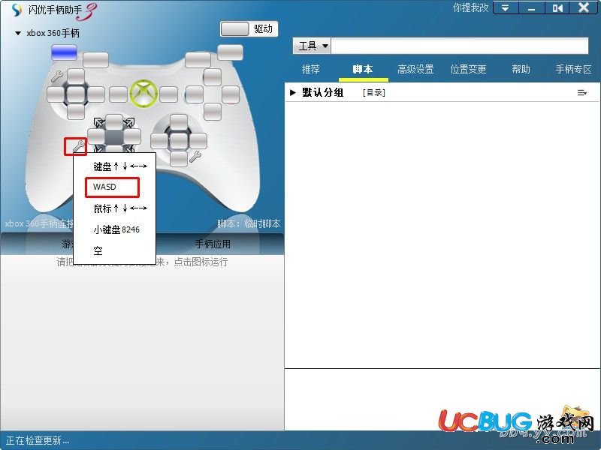This screenshot has height=450, width=601.
Task: Click the D-pad upper-left diagonal arrow
Action: pos(99,122)
